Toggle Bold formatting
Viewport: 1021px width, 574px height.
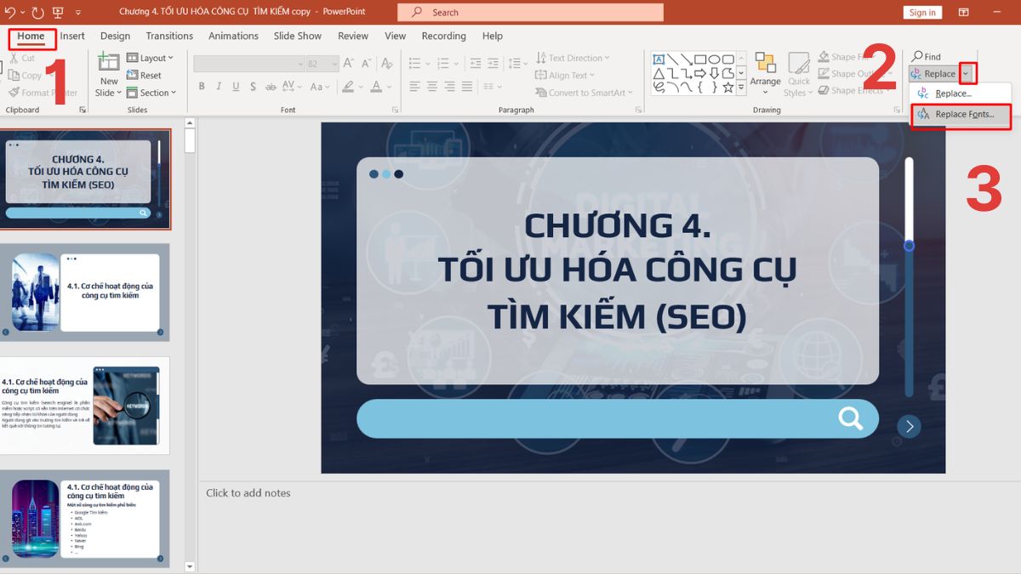coord(202,87)
